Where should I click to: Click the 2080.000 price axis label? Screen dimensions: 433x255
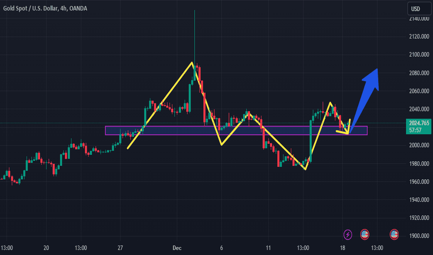419,73
